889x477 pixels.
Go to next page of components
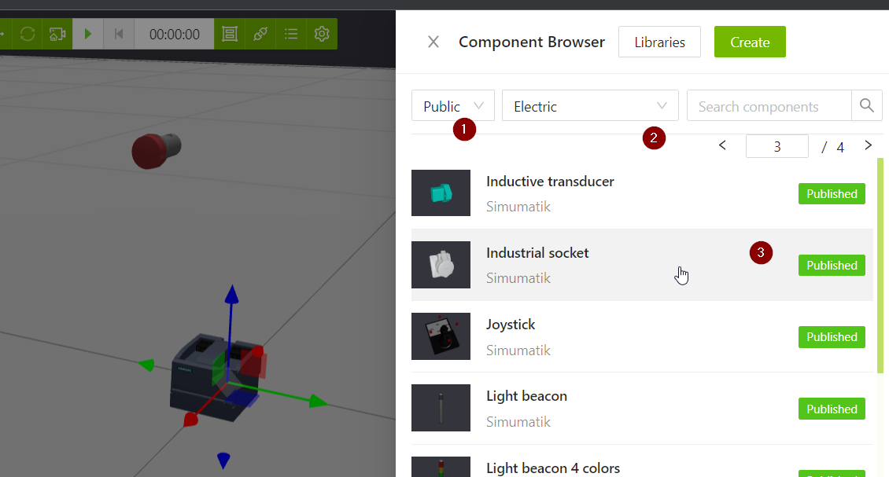(x=868, y=145)
